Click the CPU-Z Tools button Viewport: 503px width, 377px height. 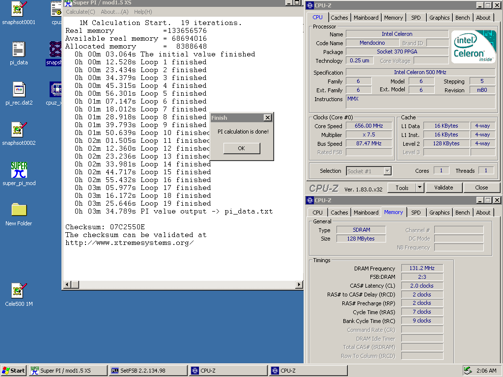coord(402,188)
